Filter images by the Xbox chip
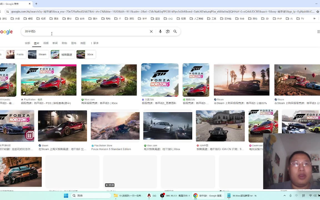Screen dimensions: 320x200 click(86, 54)
